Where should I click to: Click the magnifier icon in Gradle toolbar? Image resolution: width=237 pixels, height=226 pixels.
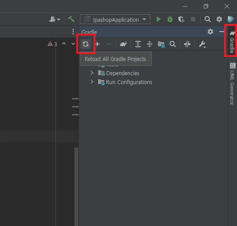click(x=173, y=44)
